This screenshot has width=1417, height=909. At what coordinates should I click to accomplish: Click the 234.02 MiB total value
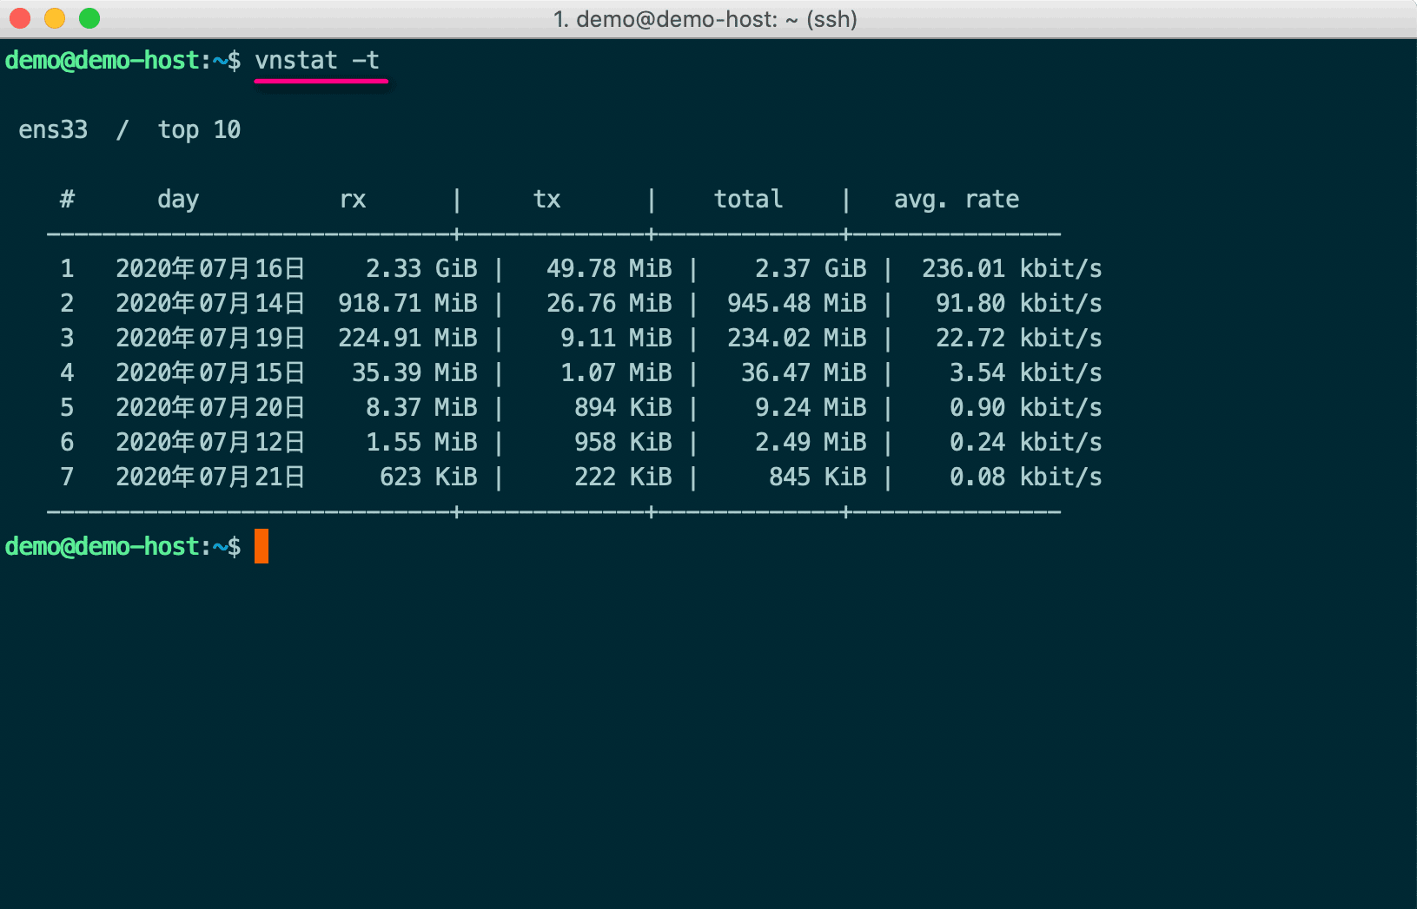(797, 338)
